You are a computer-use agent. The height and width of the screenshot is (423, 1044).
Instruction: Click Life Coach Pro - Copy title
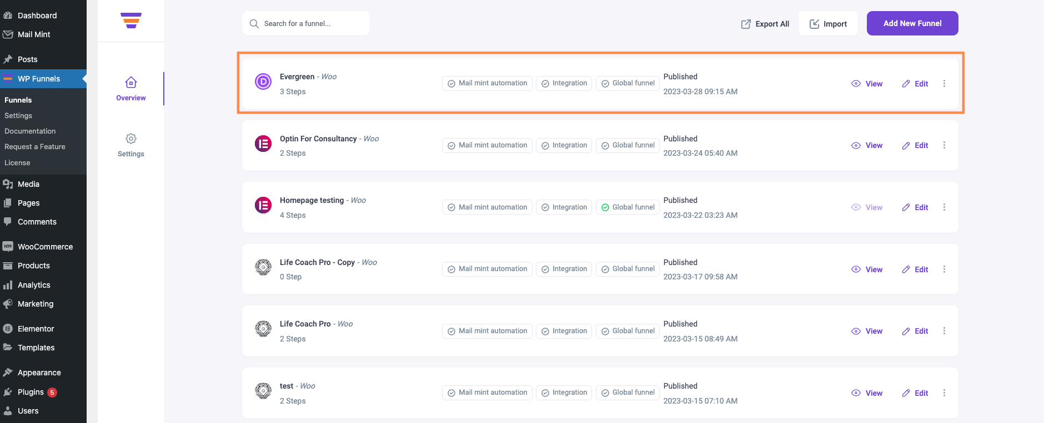(x=317, y=262)
